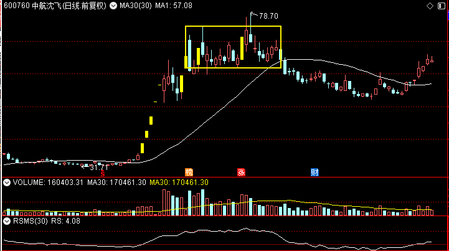Click the MA30(30) indicator name
The height and width of the screenshot is (251, 449).
pos(136,6)
